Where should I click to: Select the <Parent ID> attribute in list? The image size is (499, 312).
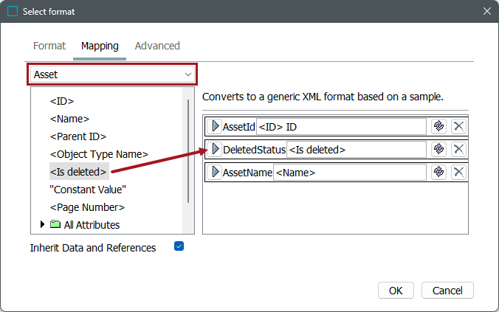[x=78, y=136]
